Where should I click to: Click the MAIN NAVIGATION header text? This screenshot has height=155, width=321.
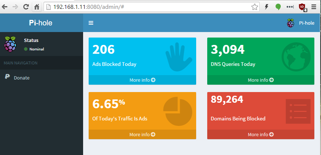[20, 63]
